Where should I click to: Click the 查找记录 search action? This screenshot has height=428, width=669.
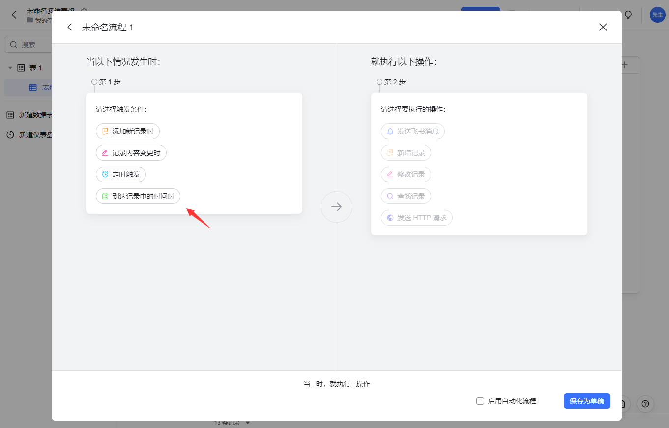coord(406,197)
